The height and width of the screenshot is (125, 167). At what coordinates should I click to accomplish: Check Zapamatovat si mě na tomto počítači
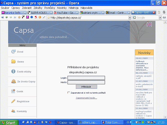69,93
